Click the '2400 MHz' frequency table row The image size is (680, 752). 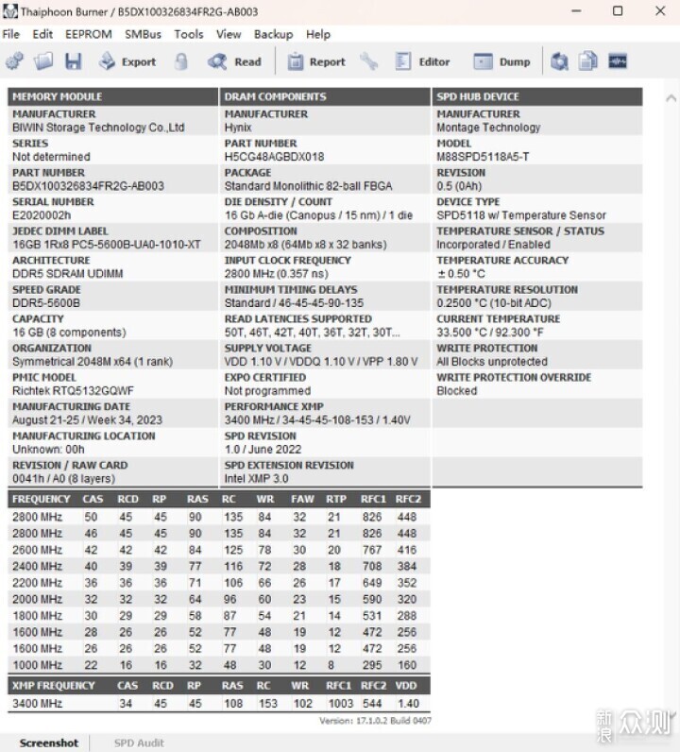(x=219, y=567)
